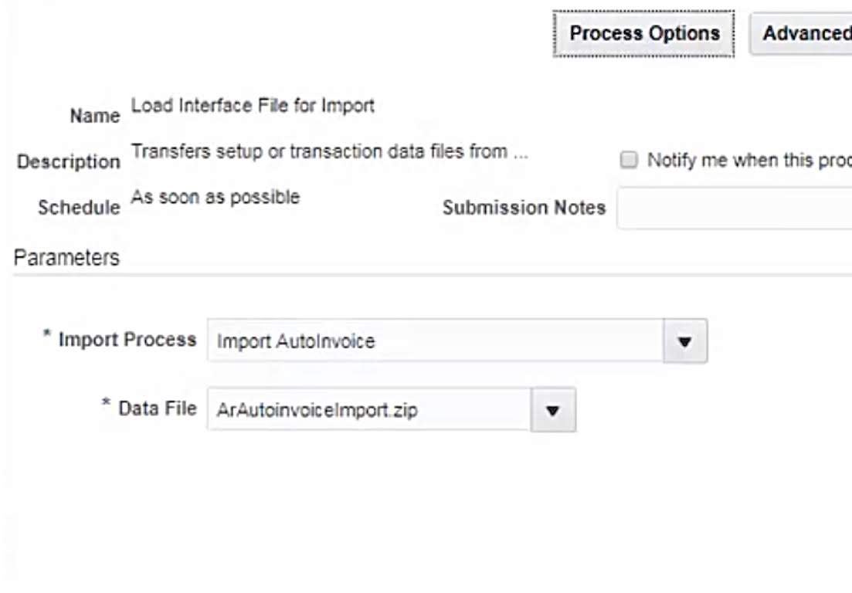Select the Parameters section header
Screen dimensions: 852x593
(66, 258)
